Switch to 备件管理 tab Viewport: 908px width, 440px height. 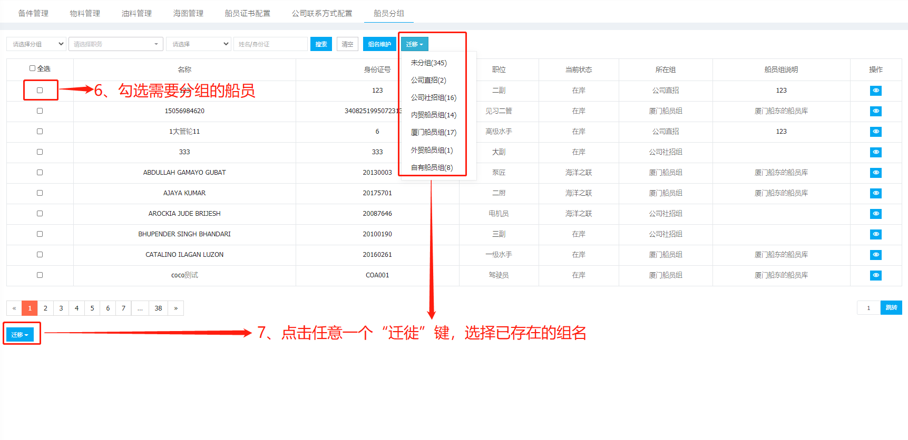coord(33,13)
